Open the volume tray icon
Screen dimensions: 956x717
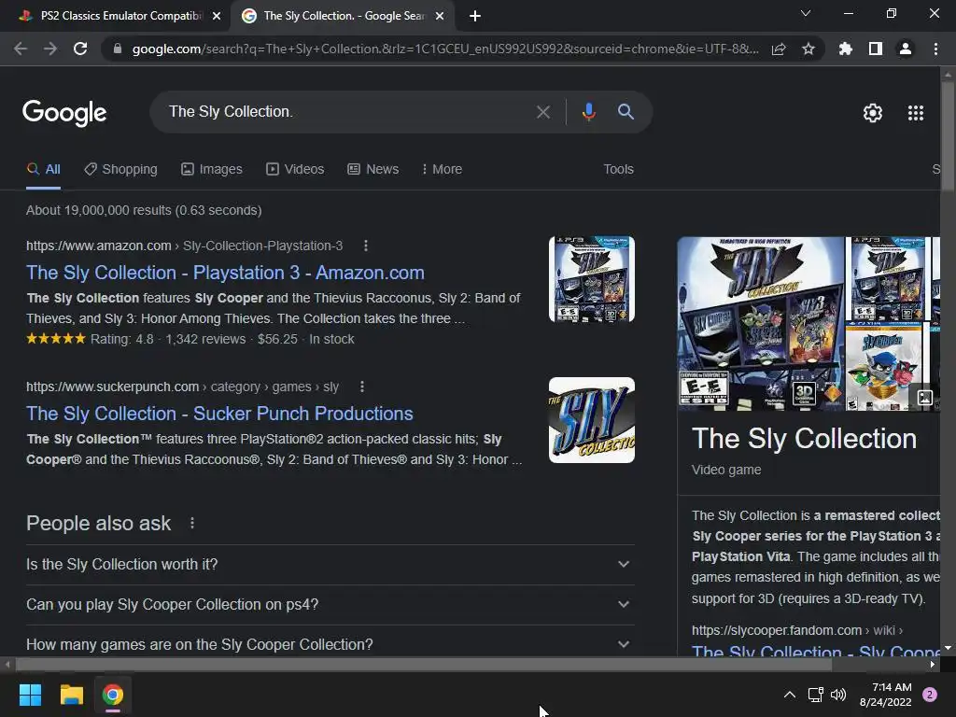838,695
